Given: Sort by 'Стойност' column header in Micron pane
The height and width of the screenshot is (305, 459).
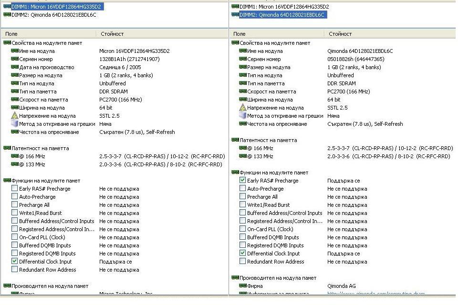Looking at the screenshot, I should [x=162, y=34].
